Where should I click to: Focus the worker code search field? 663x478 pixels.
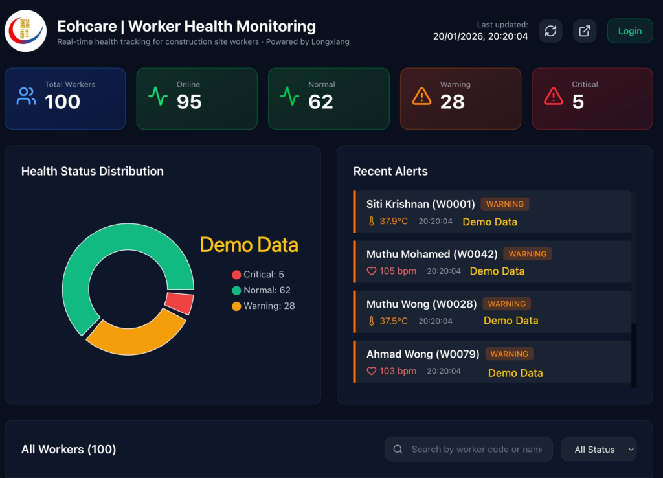476,449
